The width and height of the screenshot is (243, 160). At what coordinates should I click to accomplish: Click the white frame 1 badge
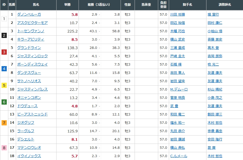point(4,19)
